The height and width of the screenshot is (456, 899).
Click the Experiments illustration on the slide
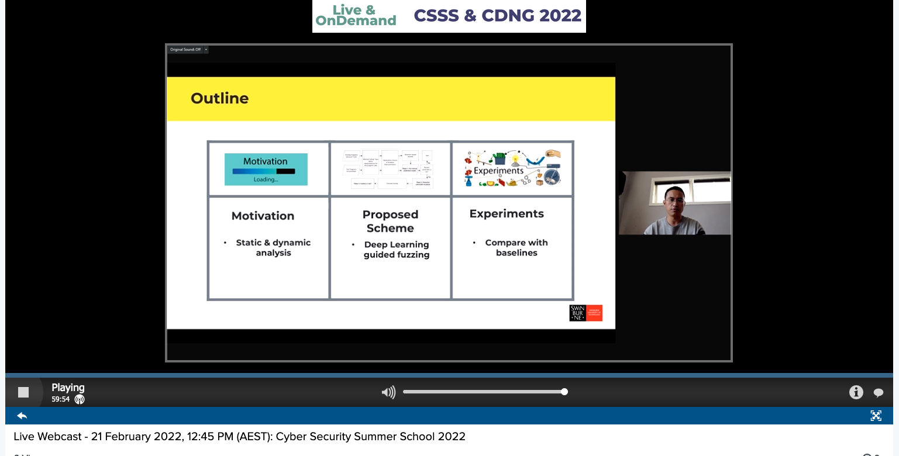click(x=512, y=168)
